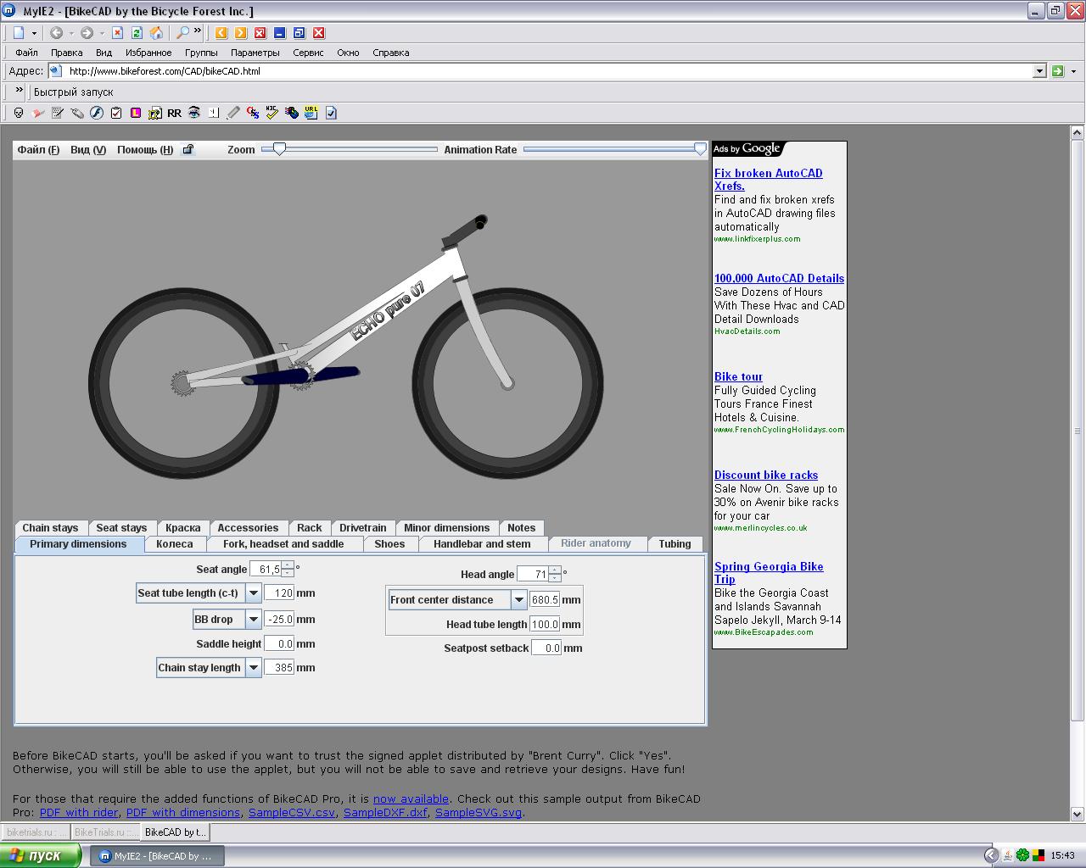Screen dimensions: 1086x868
Task: Open the Handlebar and stem tab
Action: (482, 544)
